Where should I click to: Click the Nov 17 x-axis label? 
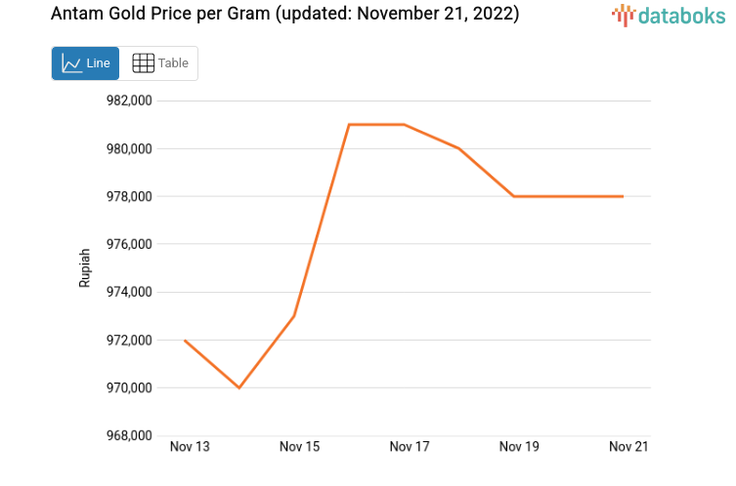tap(410, 447)
